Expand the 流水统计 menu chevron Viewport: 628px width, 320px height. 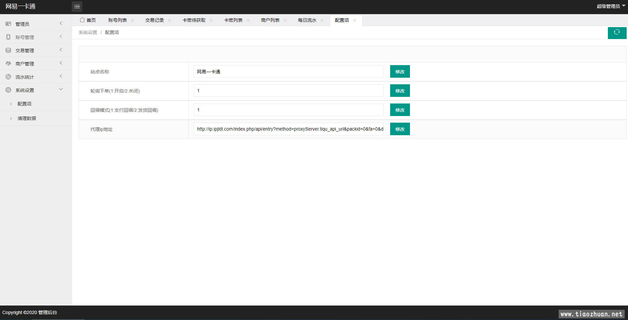coord(61,76)
